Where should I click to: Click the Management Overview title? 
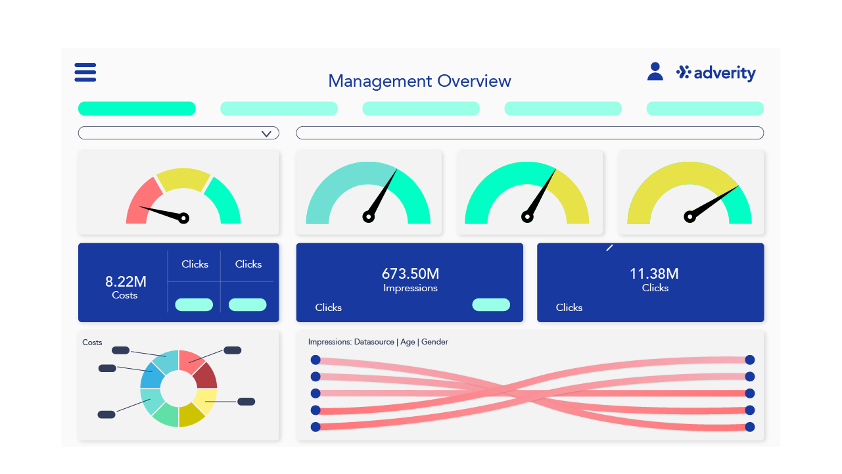(419, 81)
